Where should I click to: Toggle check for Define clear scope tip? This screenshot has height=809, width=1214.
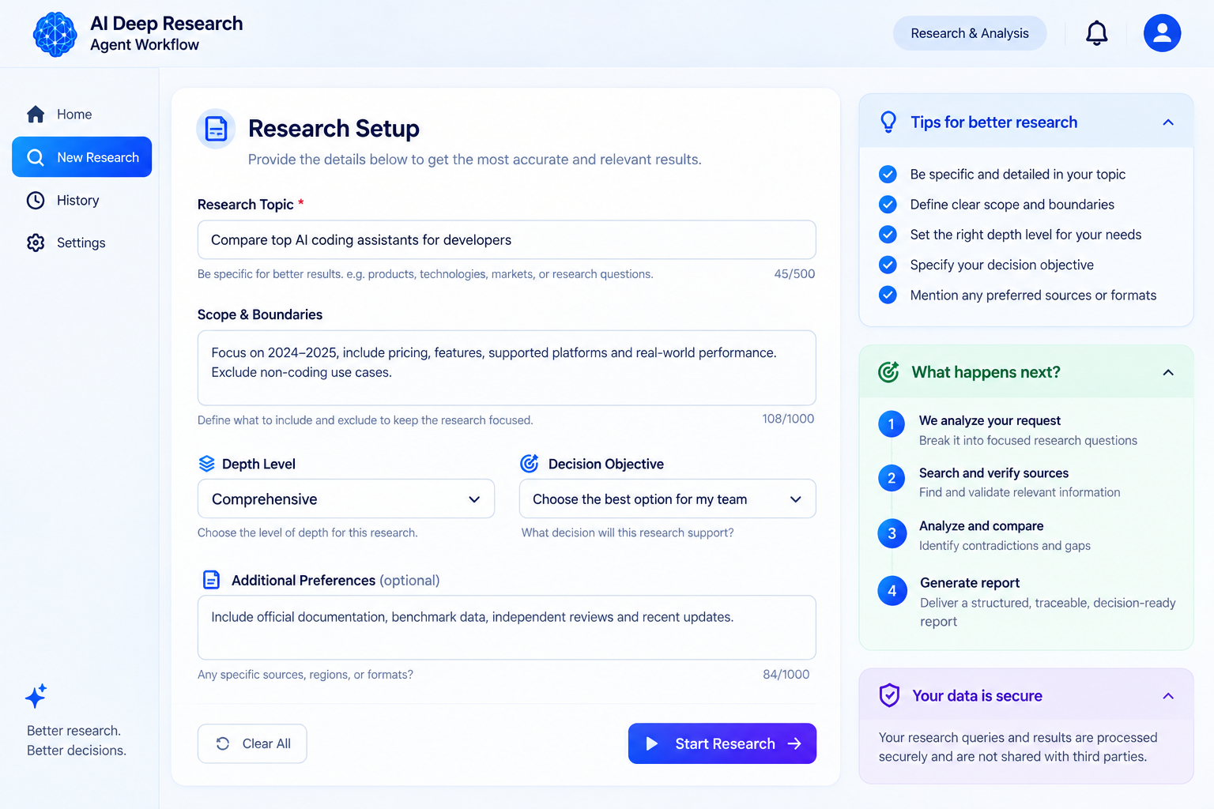tap(888, 205)
